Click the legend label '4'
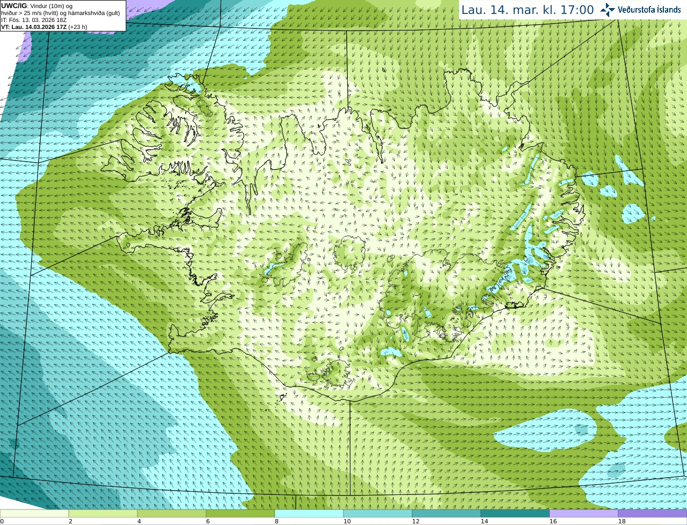This screenshot has width=687, height=525. [139, 521]
